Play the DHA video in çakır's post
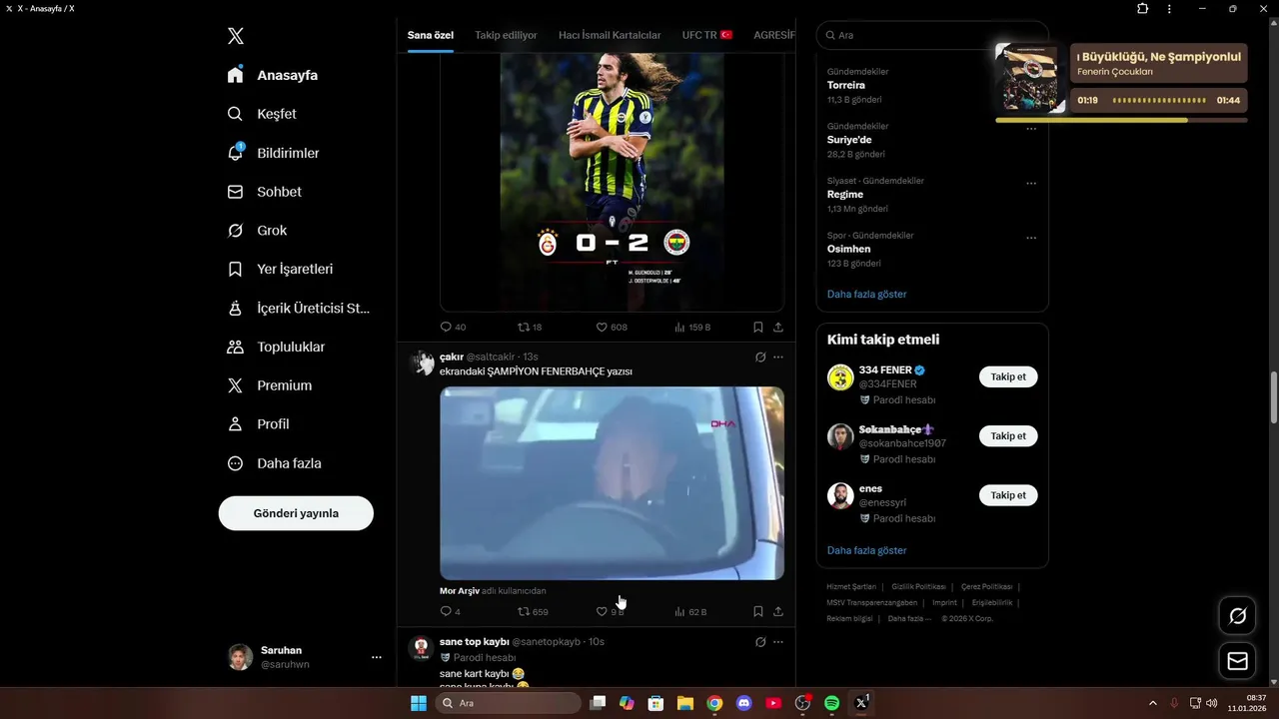Screen dimensions: 1279x719 coord(612,483)
